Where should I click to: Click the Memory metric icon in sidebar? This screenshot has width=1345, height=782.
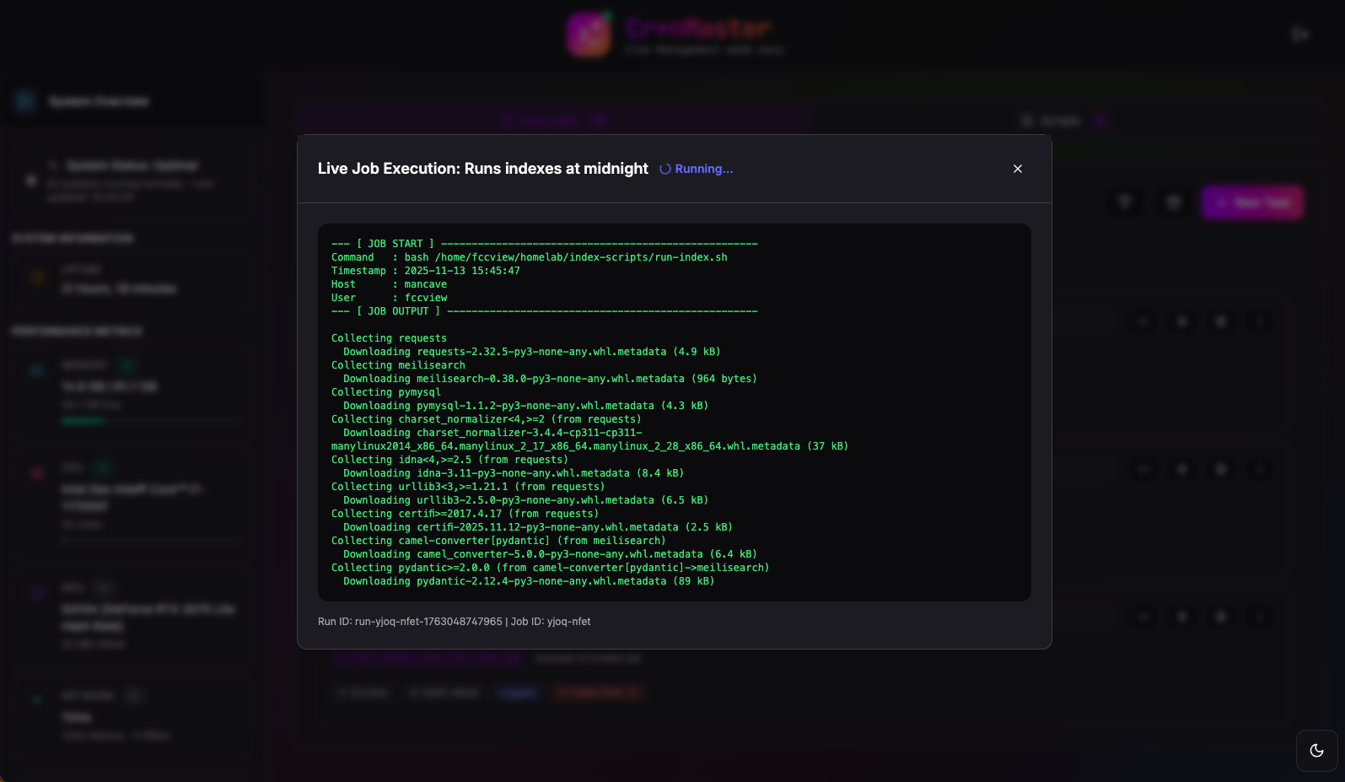pos(37,370)
